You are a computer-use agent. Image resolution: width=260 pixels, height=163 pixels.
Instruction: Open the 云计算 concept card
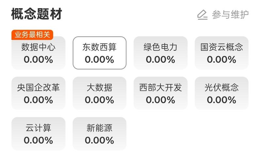[x=38, y=134]
